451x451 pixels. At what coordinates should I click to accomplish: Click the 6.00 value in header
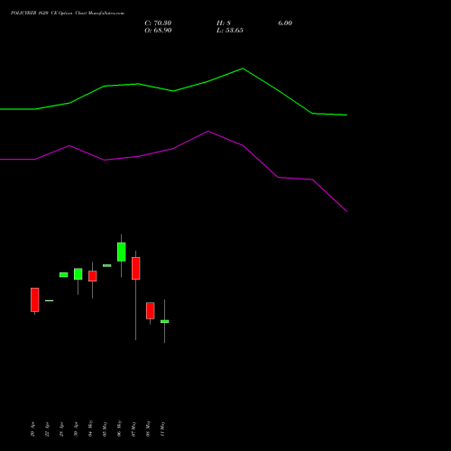pyautogui.click(x=285, y=23)
